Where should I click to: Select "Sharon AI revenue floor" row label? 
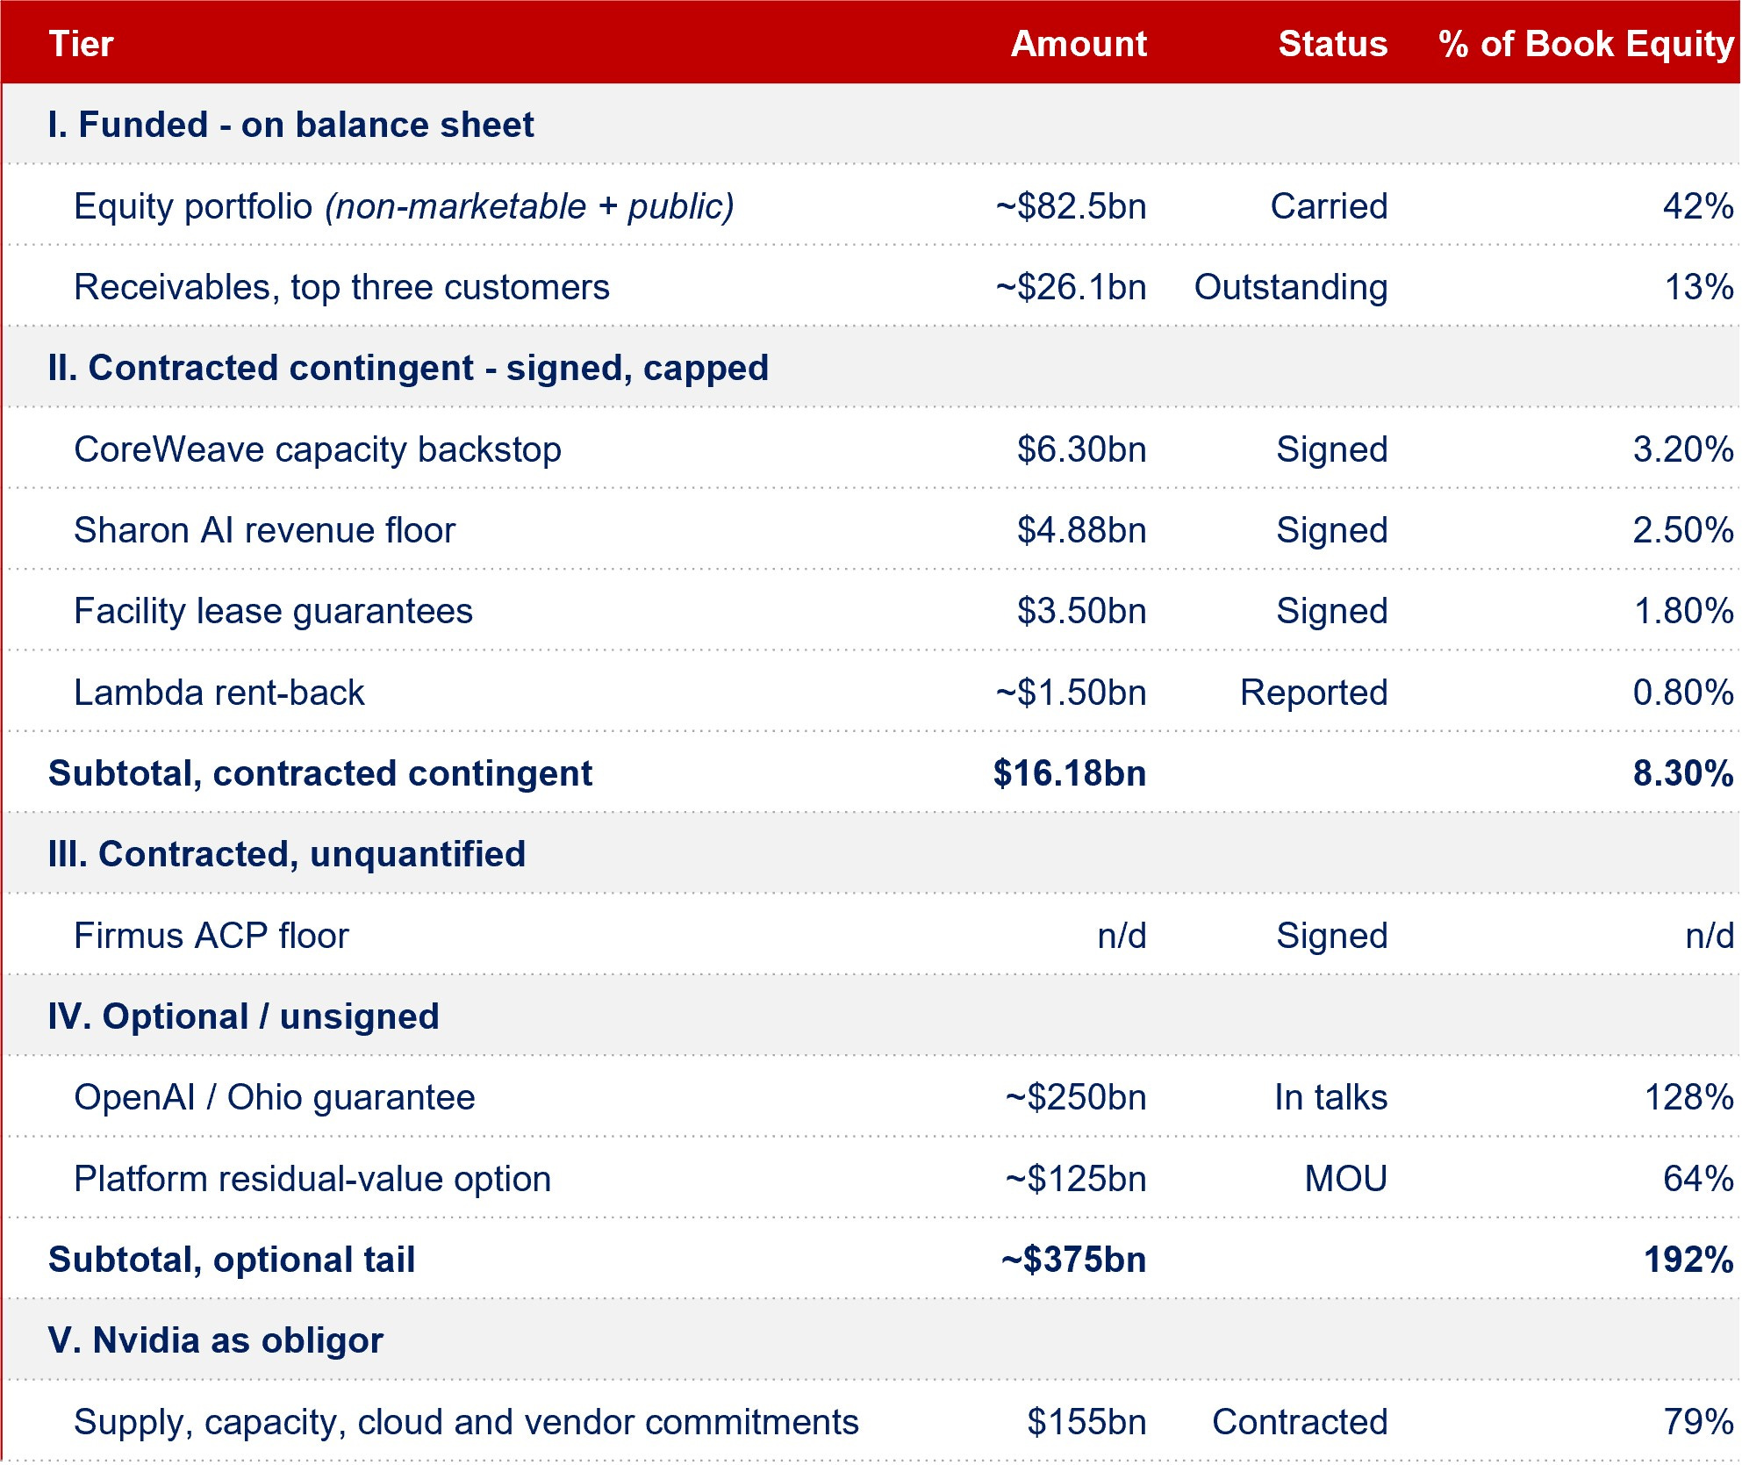click(264, 530)
